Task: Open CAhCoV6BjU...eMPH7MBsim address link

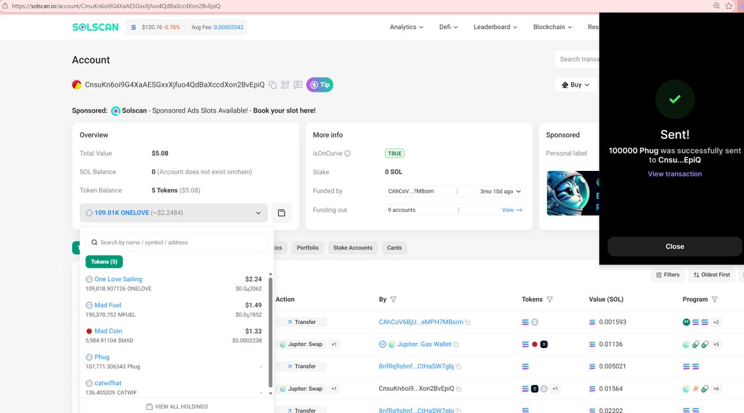Action: (x=421, y=322)
